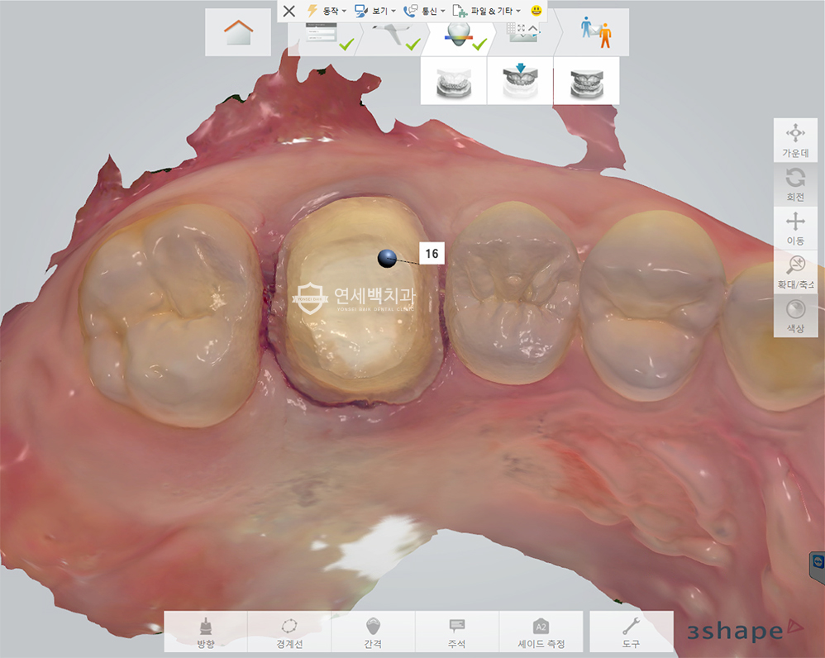Screen dimensions: 825x658
Task: Open the 간격 clearance tool
Action: (x=373, y=632)
